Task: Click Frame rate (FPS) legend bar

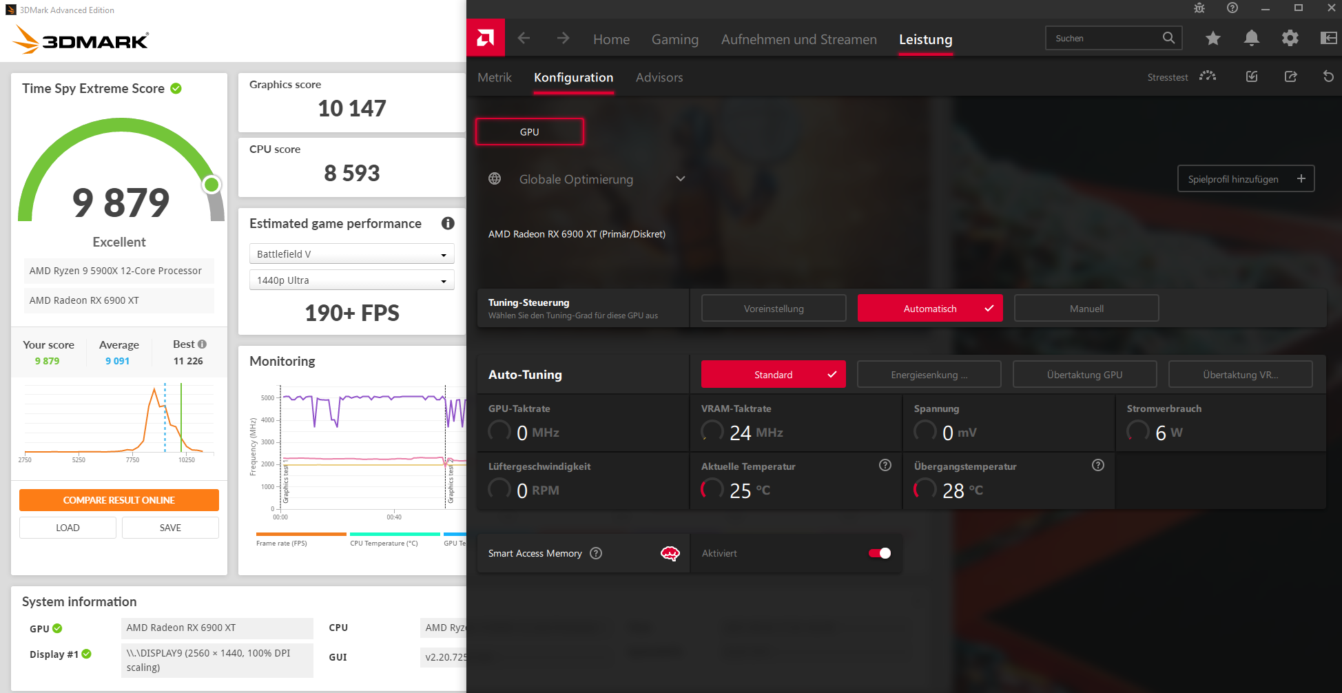Action: [x=301, y=534]
